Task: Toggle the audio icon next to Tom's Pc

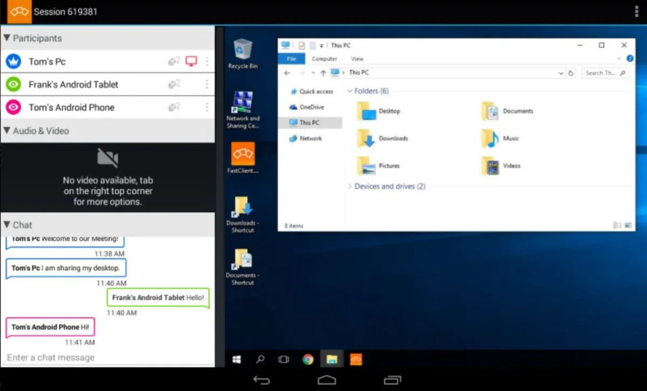Action: point(174,61)
